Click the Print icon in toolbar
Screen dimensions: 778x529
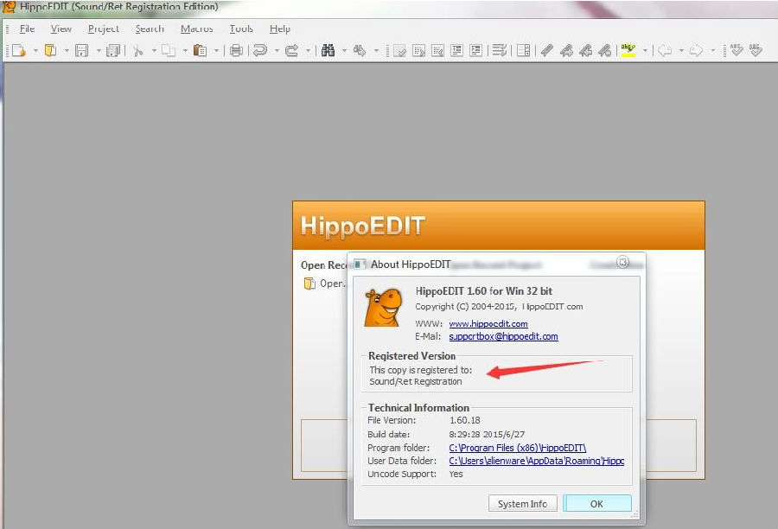point(236,50)
